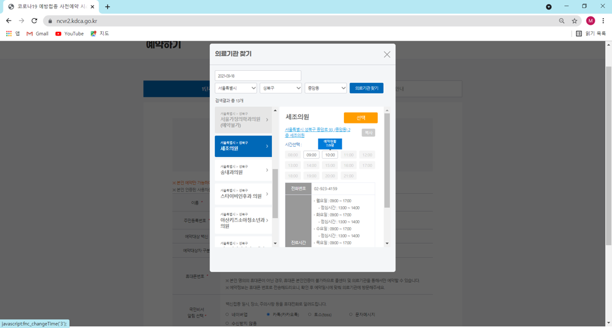Viewport: 612px width, 328px height.
Task: Open the YouTube bookmark
Action: coord(70,33)
